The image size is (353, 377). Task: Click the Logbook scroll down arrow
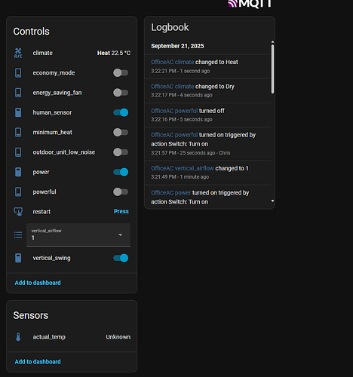coord(272,201)
